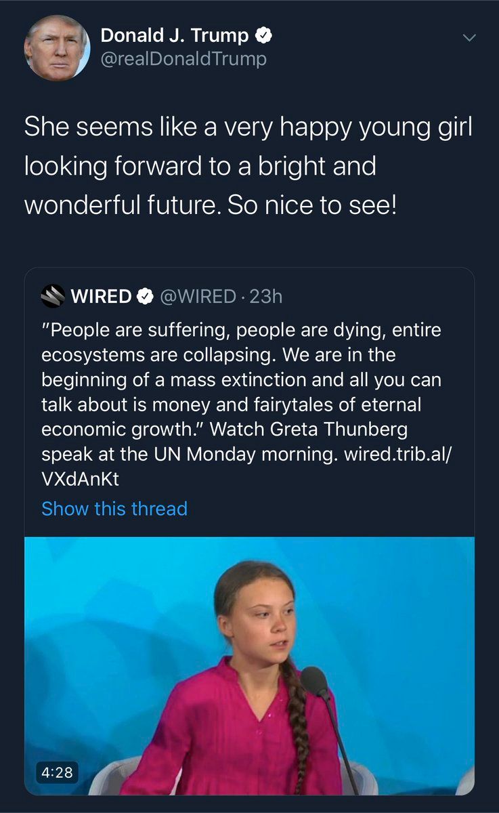This screenshot has width=499, height=813.
Task: Click the @WIRED handle in quoted tweet
Action: point(197,296)
